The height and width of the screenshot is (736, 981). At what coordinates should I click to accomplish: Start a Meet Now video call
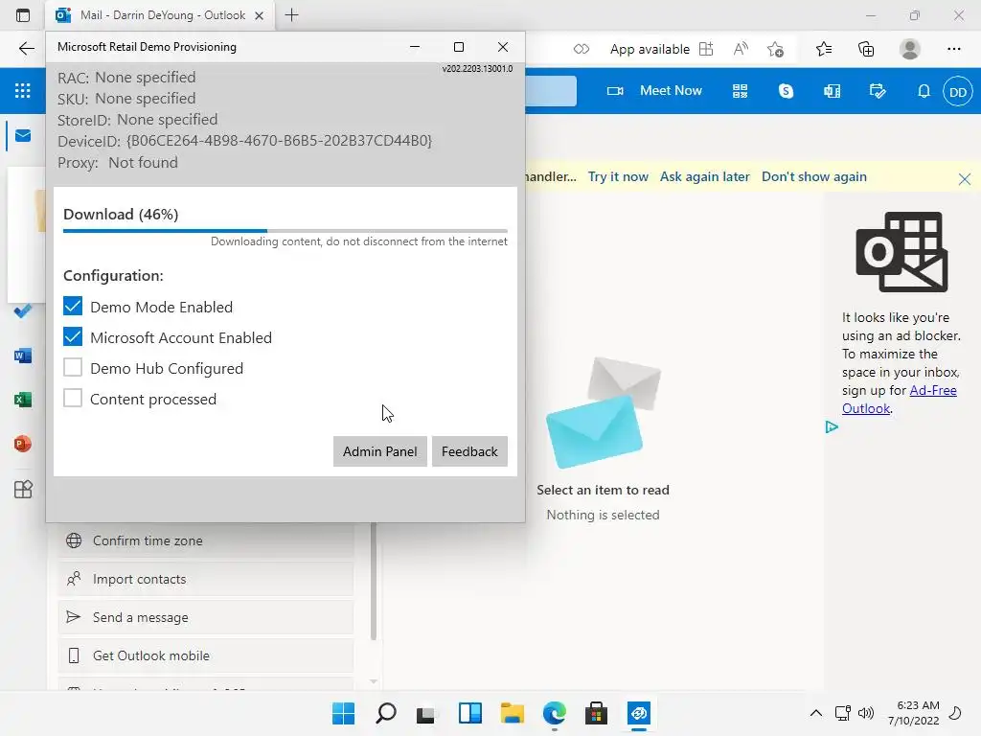(x=654, y=91)
